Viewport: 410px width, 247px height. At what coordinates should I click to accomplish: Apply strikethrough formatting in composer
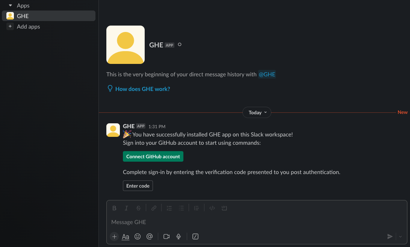(138, 208)
